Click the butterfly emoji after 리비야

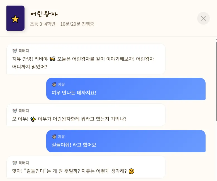(52, 59)
